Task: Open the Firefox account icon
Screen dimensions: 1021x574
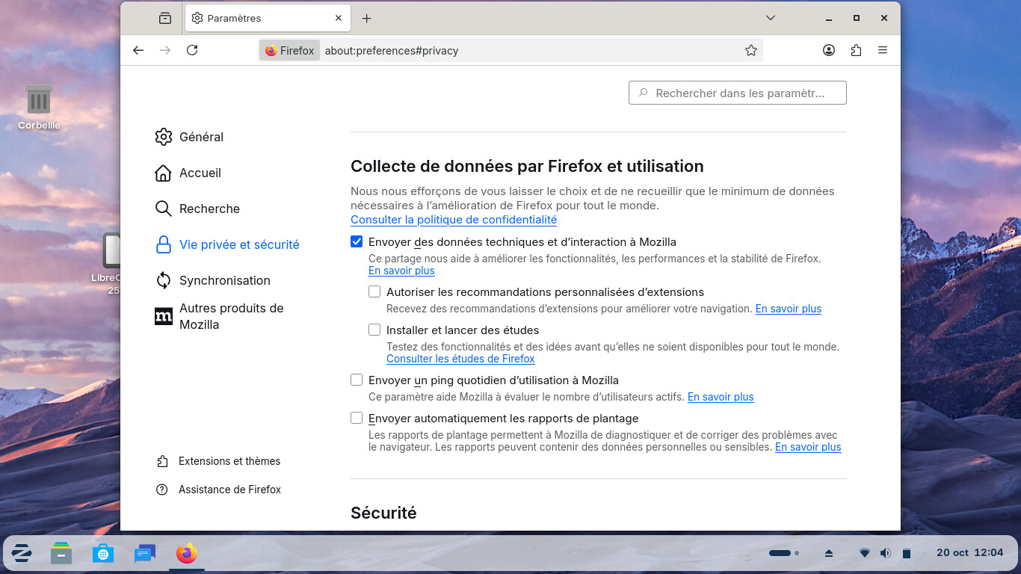Action: [829, 50]
